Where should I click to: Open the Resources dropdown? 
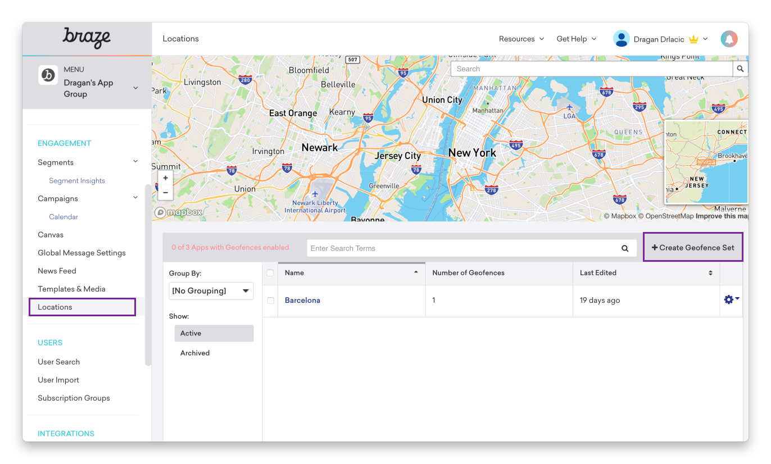[x=521, y=39]
